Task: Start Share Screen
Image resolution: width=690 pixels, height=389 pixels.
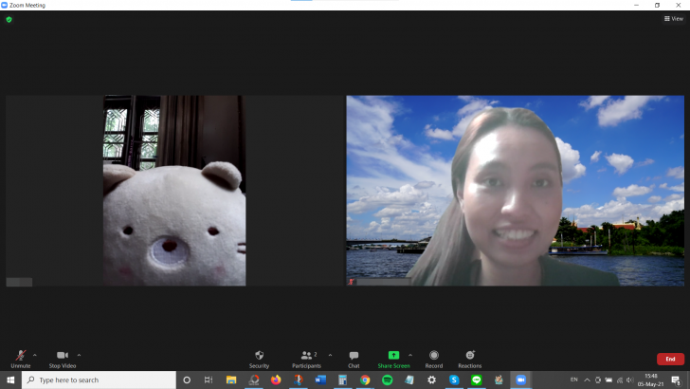Action: (393, 359)
